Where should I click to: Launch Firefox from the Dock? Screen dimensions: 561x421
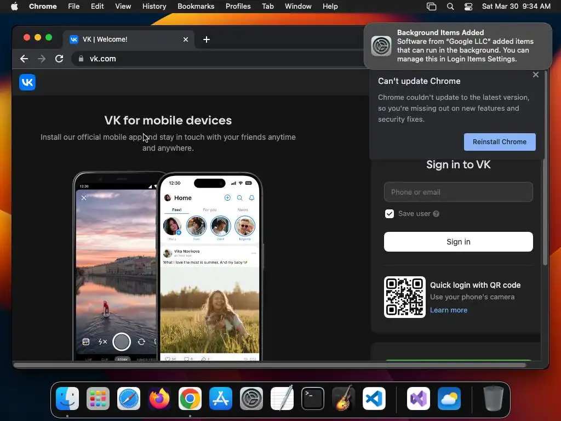coord(159,399)
